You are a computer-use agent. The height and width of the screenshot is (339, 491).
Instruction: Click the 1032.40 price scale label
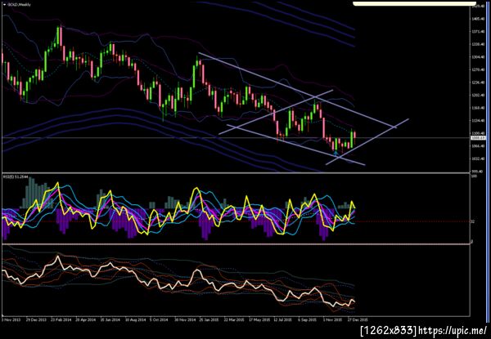click(x=478, y=158)
